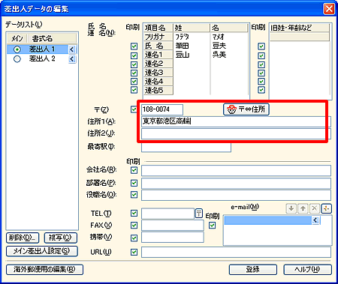Click the 削除(D)... button
Viewport: 338px width, 284px height.
point(23,238)
